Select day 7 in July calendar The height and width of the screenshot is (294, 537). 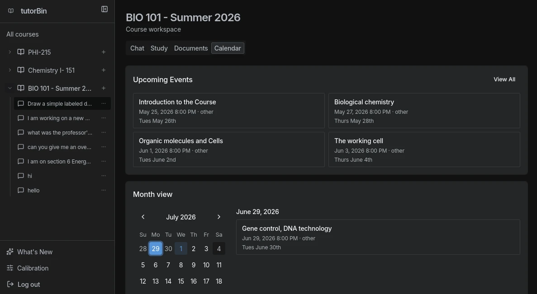tap(168, 265)
